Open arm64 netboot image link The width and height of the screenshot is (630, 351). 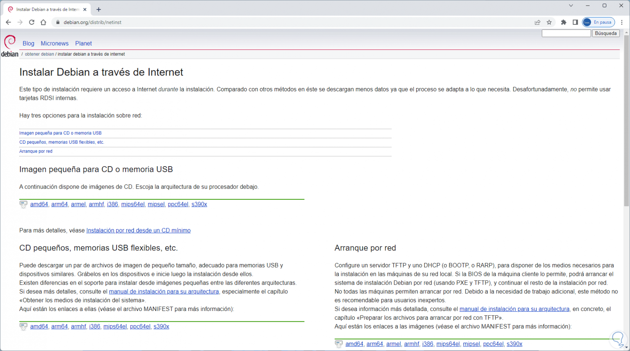pos(375,344)
